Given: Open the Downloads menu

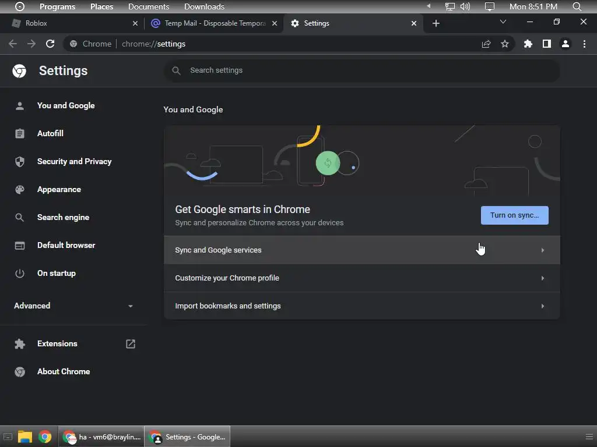Looking at the screenshot, I should pyautogui.click(x=204, y=6).
